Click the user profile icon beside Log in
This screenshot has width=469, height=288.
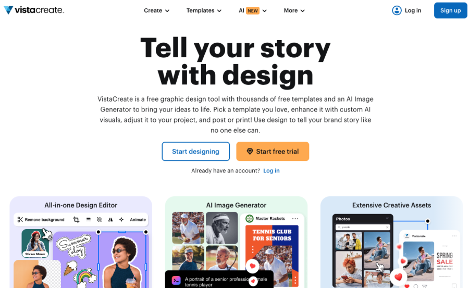click(397, 10)
